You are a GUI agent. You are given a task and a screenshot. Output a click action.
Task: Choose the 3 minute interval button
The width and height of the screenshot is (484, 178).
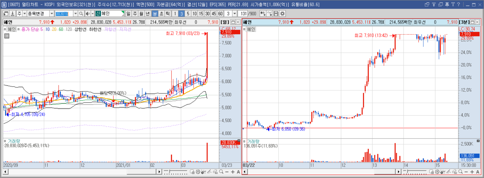coord(182,14)
